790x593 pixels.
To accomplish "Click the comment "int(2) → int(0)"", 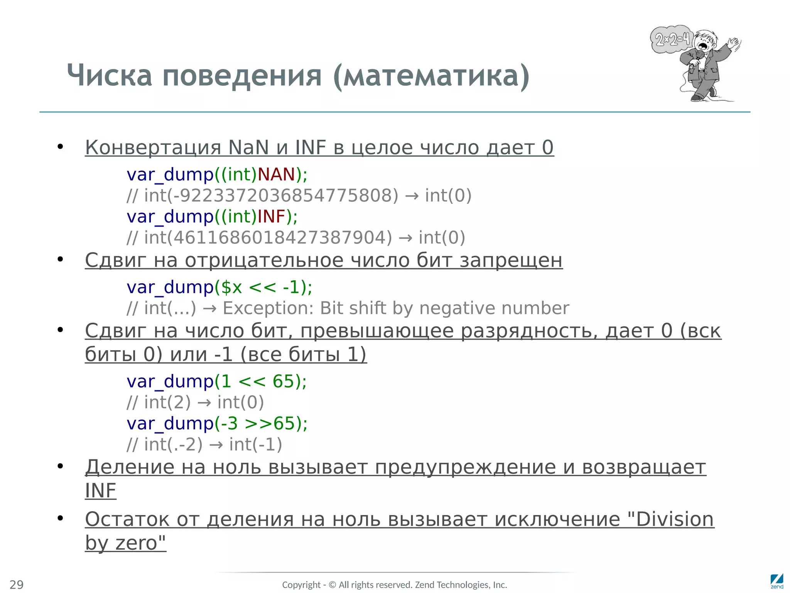I will pos(195,403).
